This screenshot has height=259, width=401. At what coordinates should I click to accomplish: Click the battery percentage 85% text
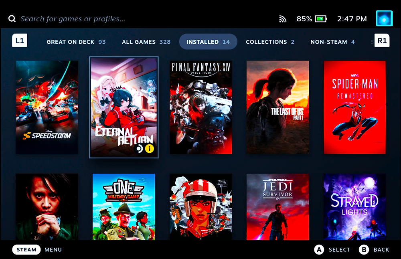(x=304, y=19)
